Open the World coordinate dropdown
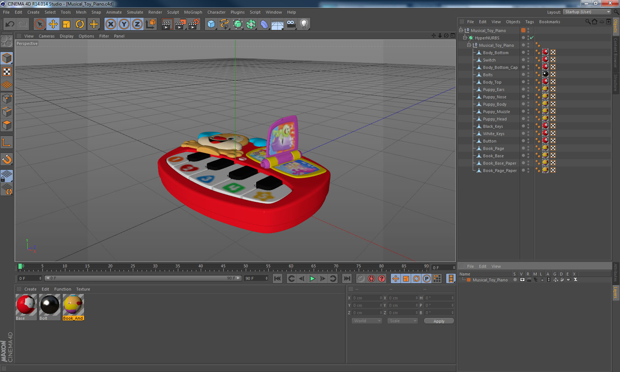Image resolution: width=620 pixels, height=372 pixels. coord(367,321)
